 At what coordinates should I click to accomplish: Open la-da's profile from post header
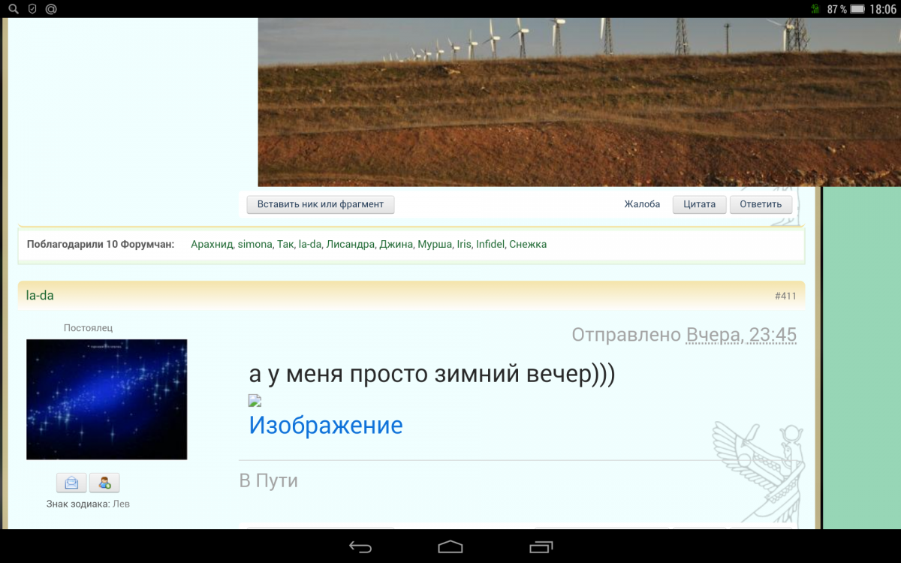tap(40, 296)
